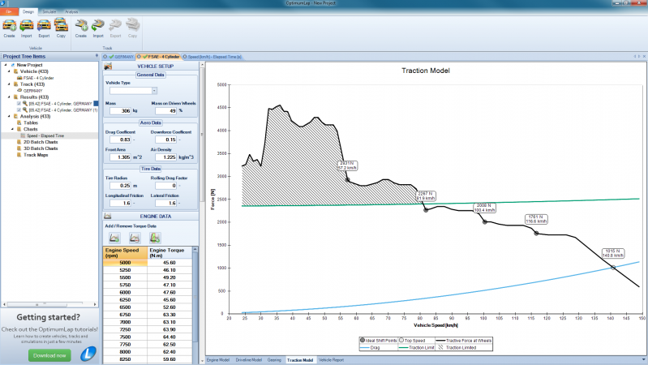Click the track Create icon
This screenshot has width=648, height=365.
[81, 25]
